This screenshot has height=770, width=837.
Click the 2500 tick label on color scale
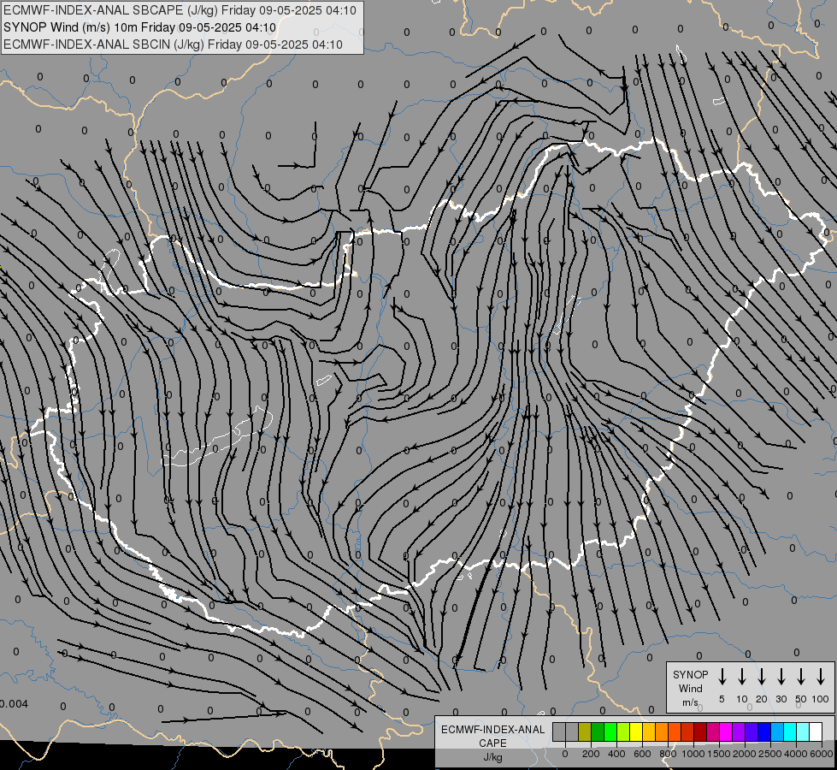pos(770,754)
